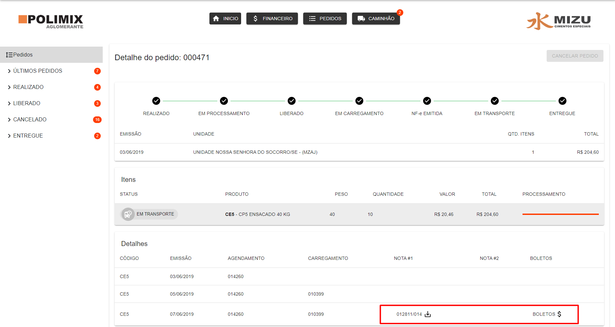Click the CANCELADO badge showing 16
The height and width of the screenshot is (327, 615).
click(97, 120)
